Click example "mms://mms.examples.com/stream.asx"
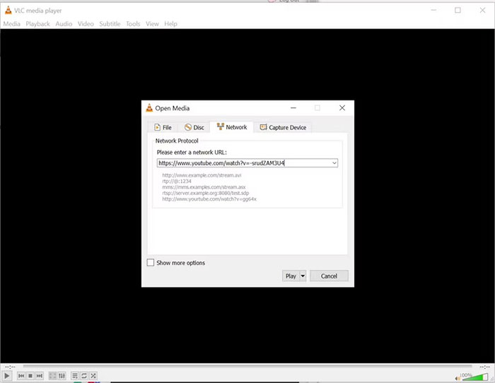Screen dimensions: 495x383 (x=204, y=187)
